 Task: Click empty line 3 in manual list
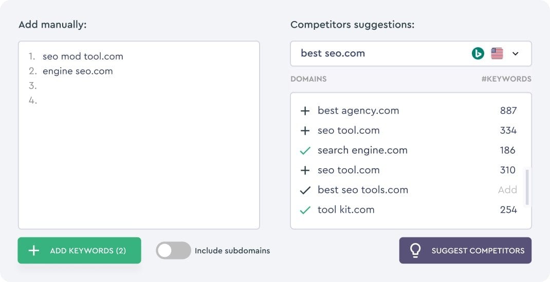tap(139, 86)
